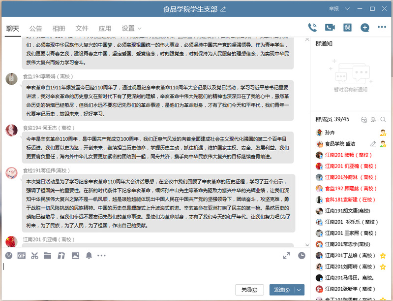Click the bell notification icon in toolbar
Screen dimensions: 393x301
coord(89,256)
